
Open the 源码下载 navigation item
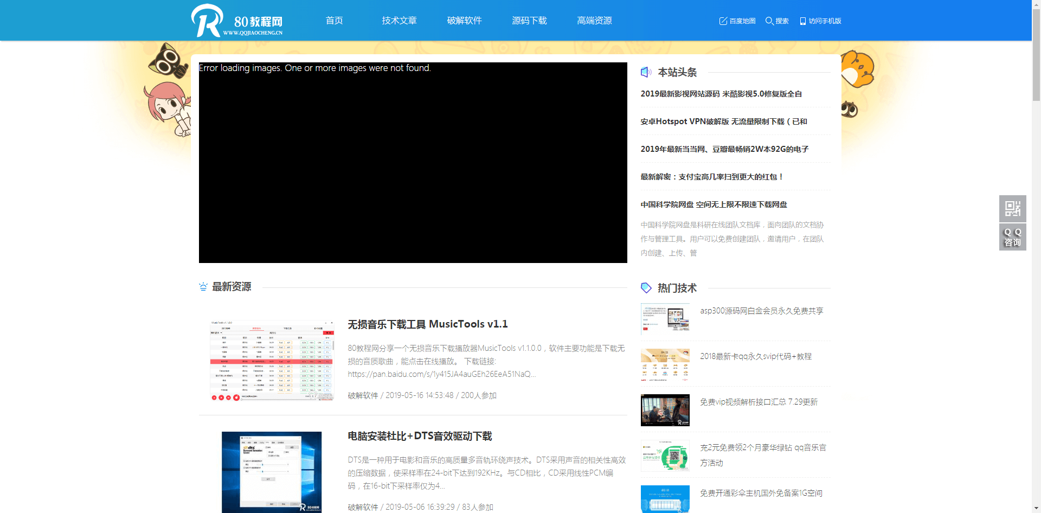pyautogui.click(x=529, y=21)
